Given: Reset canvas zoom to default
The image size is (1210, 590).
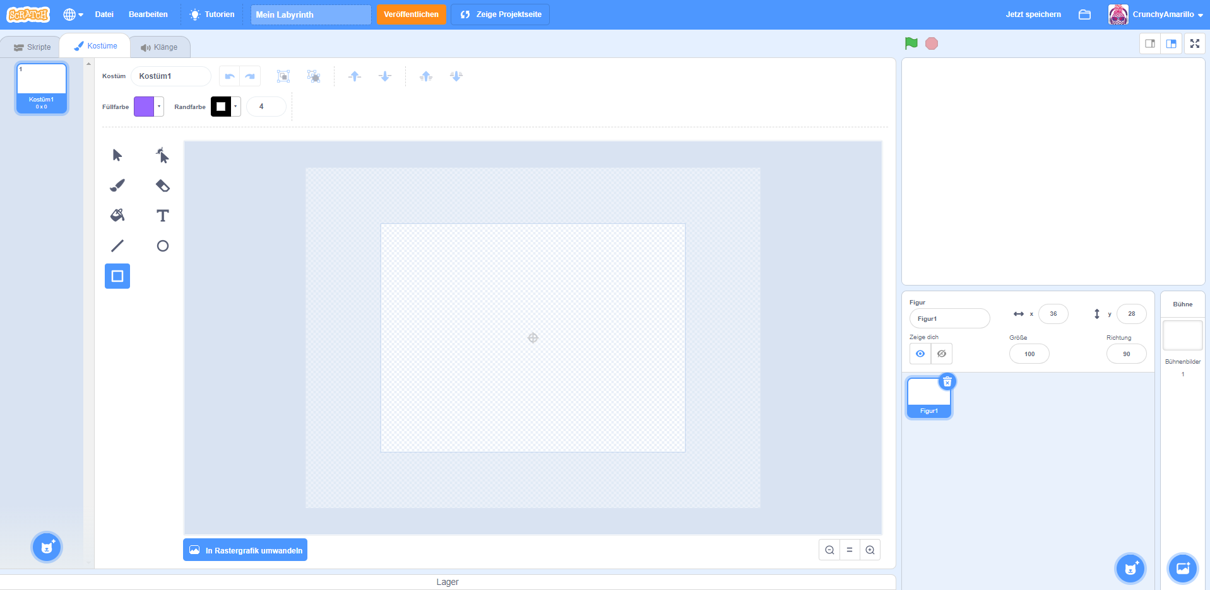Looking at the screenshot, I should (850, 550).
